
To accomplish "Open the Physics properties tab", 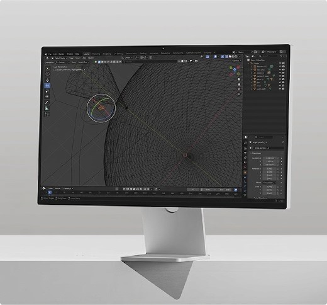I will (x=245, y=187).
